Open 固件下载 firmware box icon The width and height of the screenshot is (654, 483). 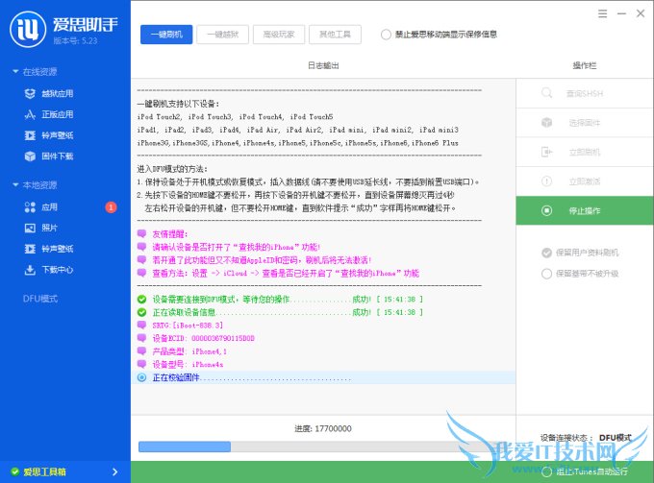[x=30, y=157]
